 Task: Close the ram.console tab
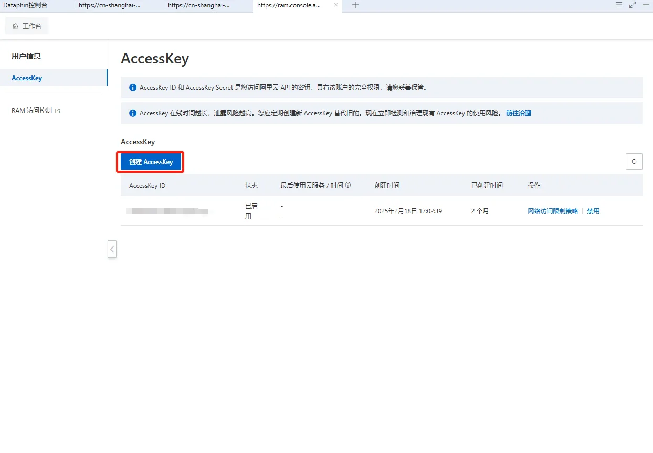336,5
